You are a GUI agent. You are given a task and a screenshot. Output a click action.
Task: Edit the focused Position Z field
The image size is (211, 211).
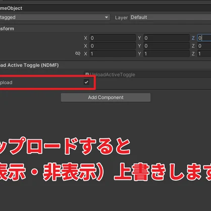pyautogui.click(x=204, y=38)
